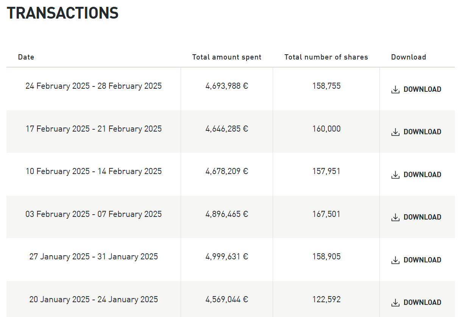The width and height of the screenshot is (459, 317).
Task: Click download icon for 17 February 2025 row
Action: point(395,132)
